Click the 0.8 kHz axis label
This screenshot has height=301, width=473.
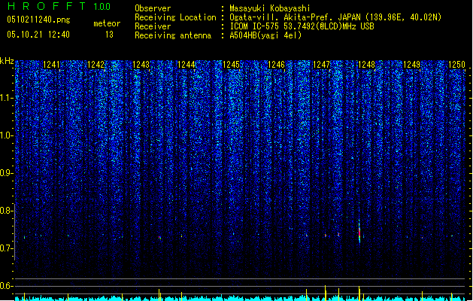(x=6, y=211)
